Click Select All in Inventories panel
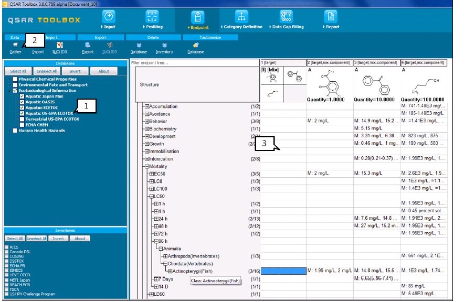The height and width of the screenshot is (302, 475). coord(15,239)
